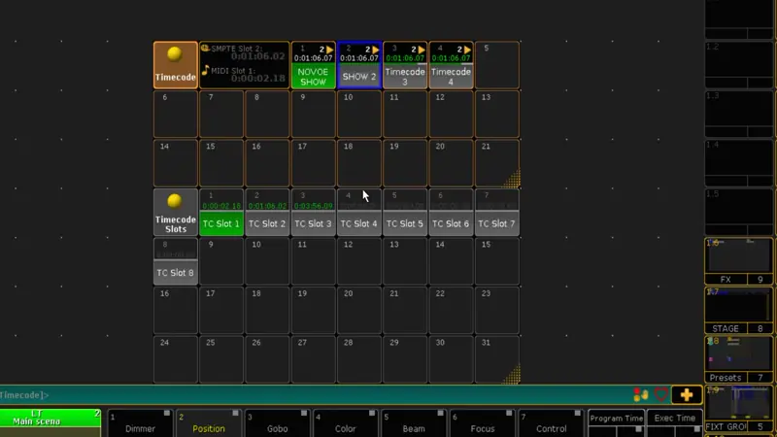Open the STAGE view thumbnail
The image size is (777, 437).
pyautogui.click(x=739, y=311)
